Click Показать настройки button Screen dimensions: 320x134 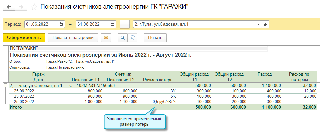coord(73,38)
